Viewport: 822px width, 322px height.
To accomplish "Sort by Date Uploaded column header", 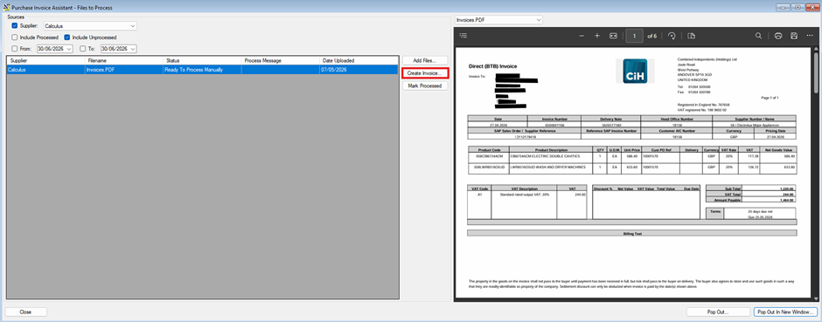I will (x=359, y=60).
